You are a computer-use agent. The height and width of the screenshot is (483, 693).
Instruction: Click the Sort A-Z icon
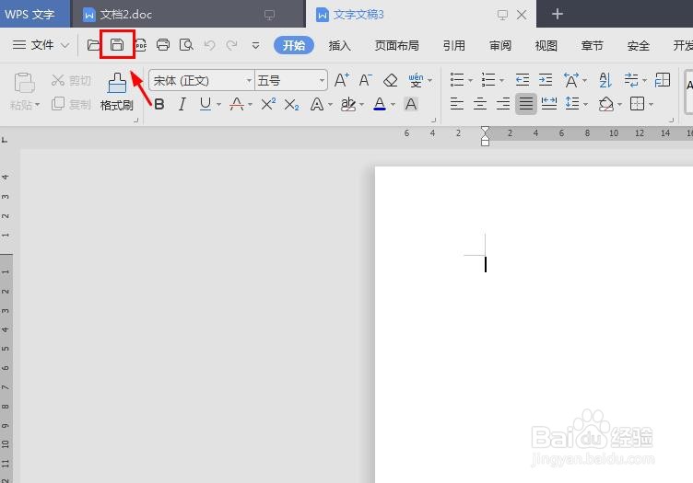click(x=605, y=80)
